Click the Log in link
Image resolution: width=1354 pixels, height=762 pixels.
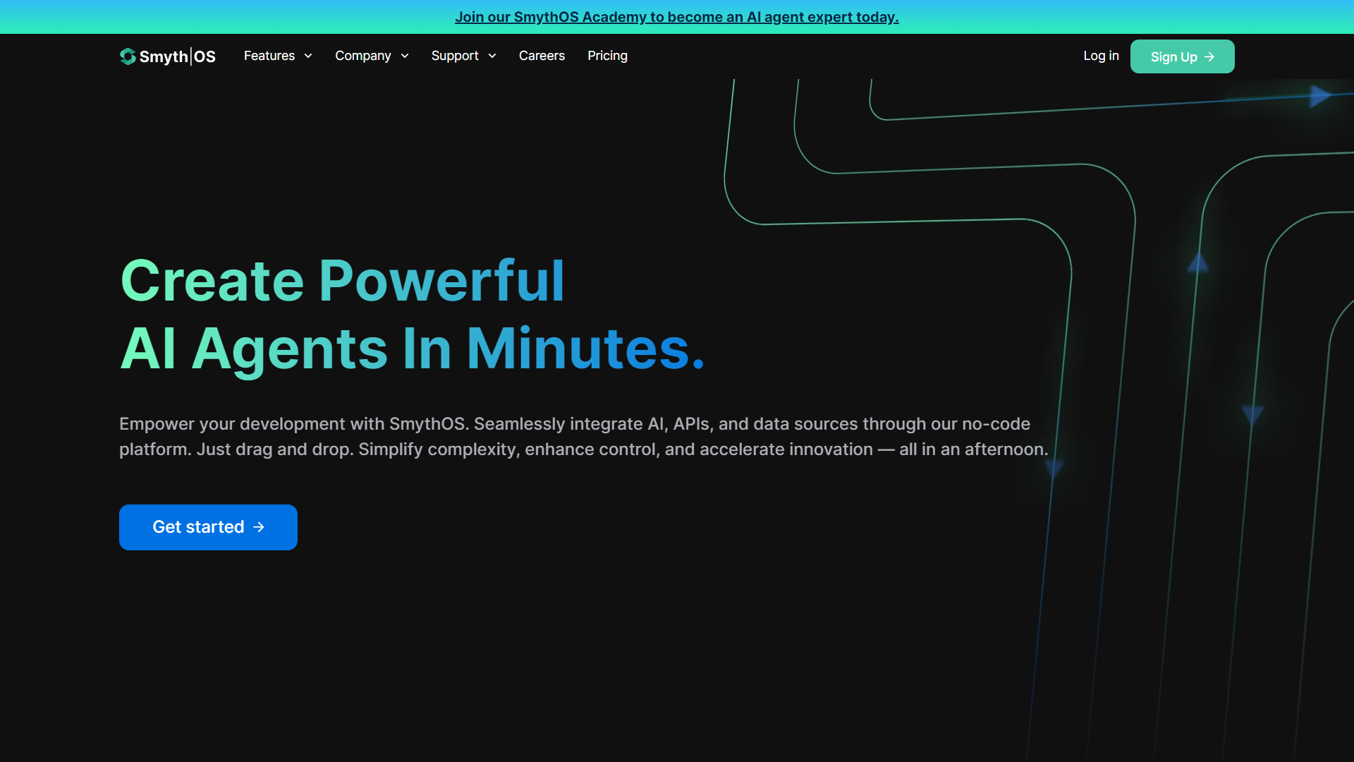1101,56
